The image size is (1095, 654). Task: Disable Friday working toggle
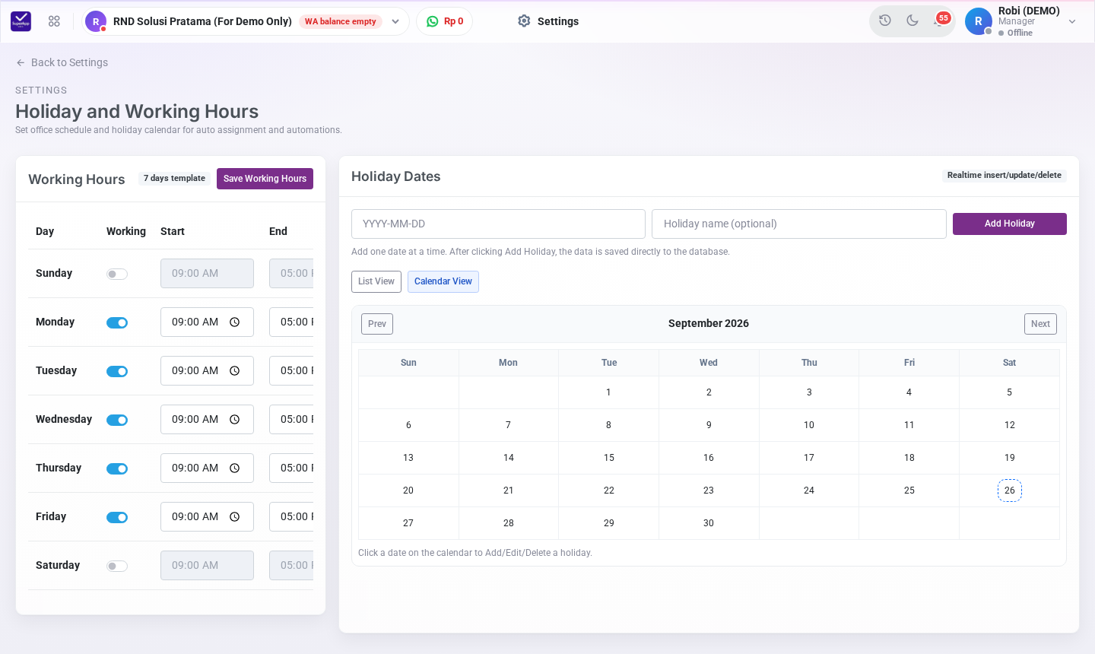(x=117, y=517)
